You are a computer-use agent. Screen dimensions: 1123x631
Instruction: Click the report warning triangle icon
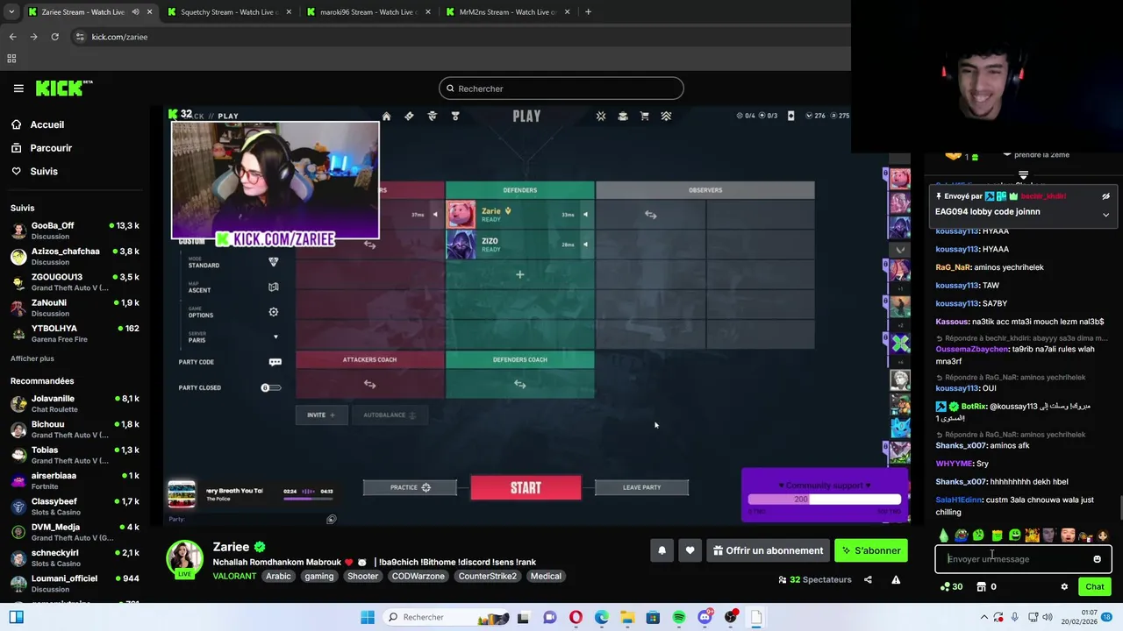click(x=896, y=579)
